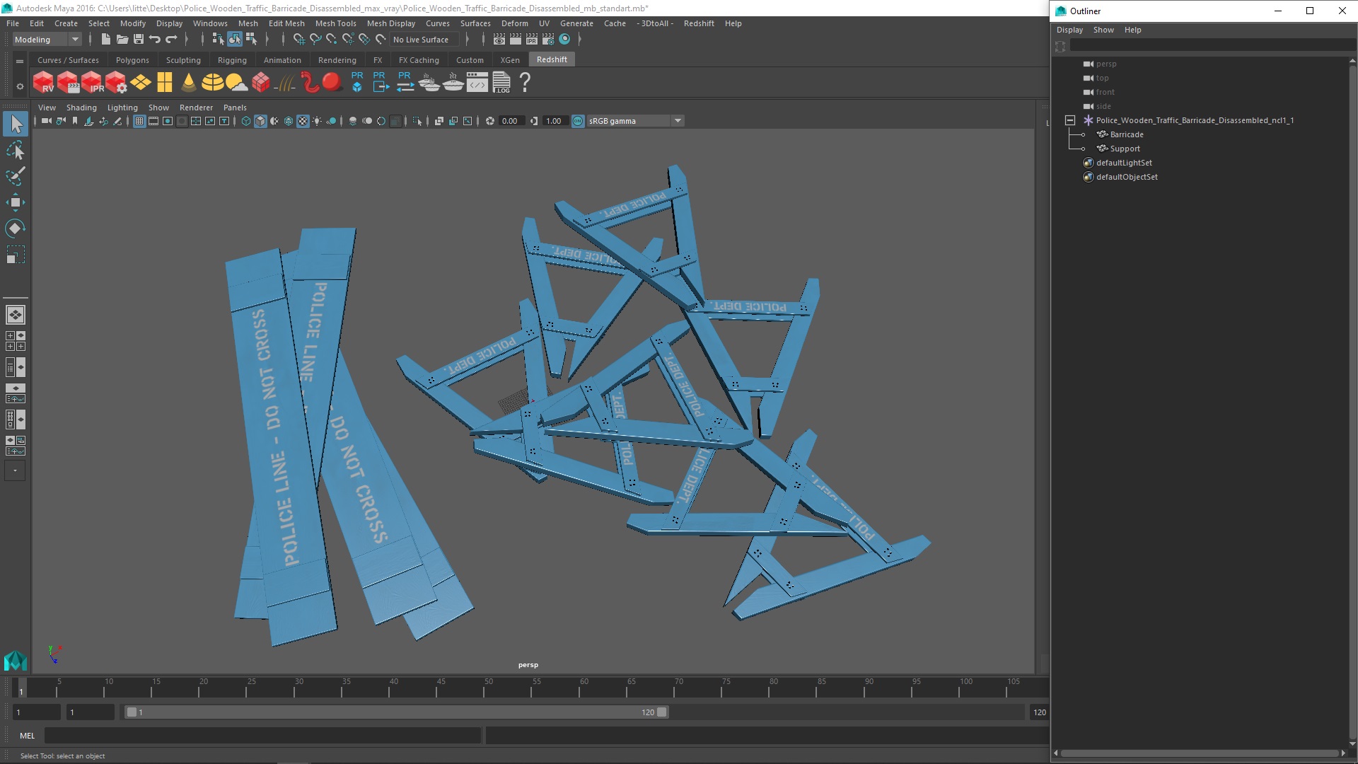The height and width of the screenshot is (764, 1358).
Task: Toggle textured display in viewport
Action: click(x=303, y=121)
